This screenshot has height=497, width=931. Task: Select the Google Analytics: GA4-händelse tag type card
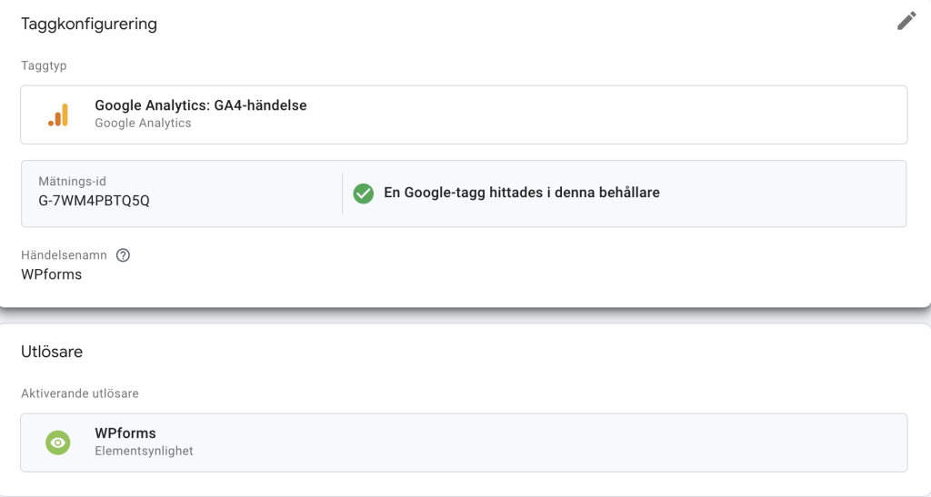pyautogui.click(x=464, y=114)
